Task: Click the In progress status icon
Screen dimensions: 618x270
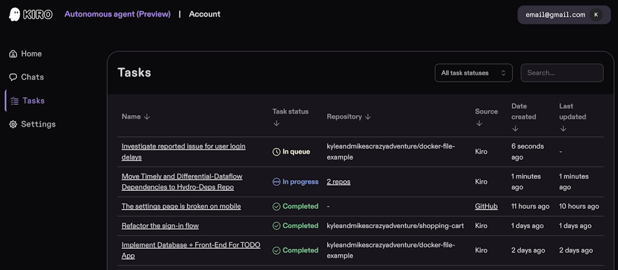Action: point(276,182)
